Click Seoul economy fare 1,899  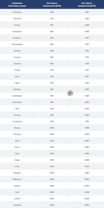click(52, 147)
